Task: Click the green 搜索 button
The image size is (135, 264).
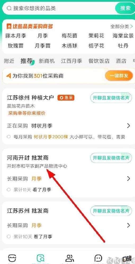Action: pyautogui.click(x=125, y=8)
